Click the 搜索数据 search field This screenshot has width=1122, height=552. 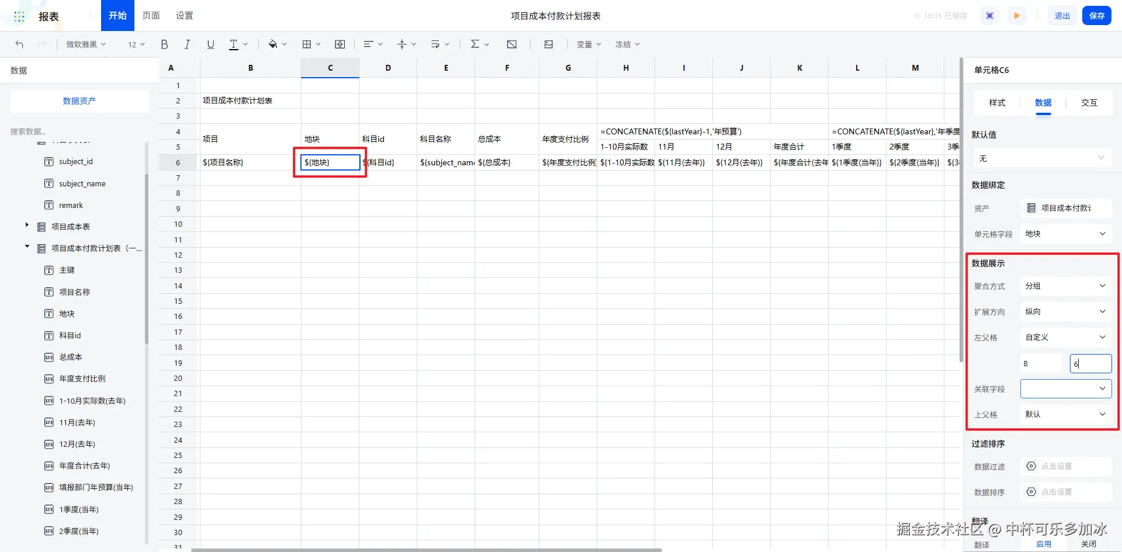point(76,131)
